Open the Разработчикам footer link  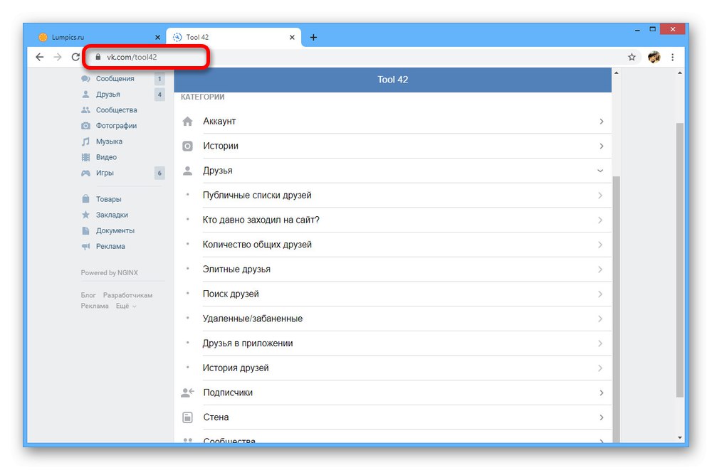[x=127, y=295]
